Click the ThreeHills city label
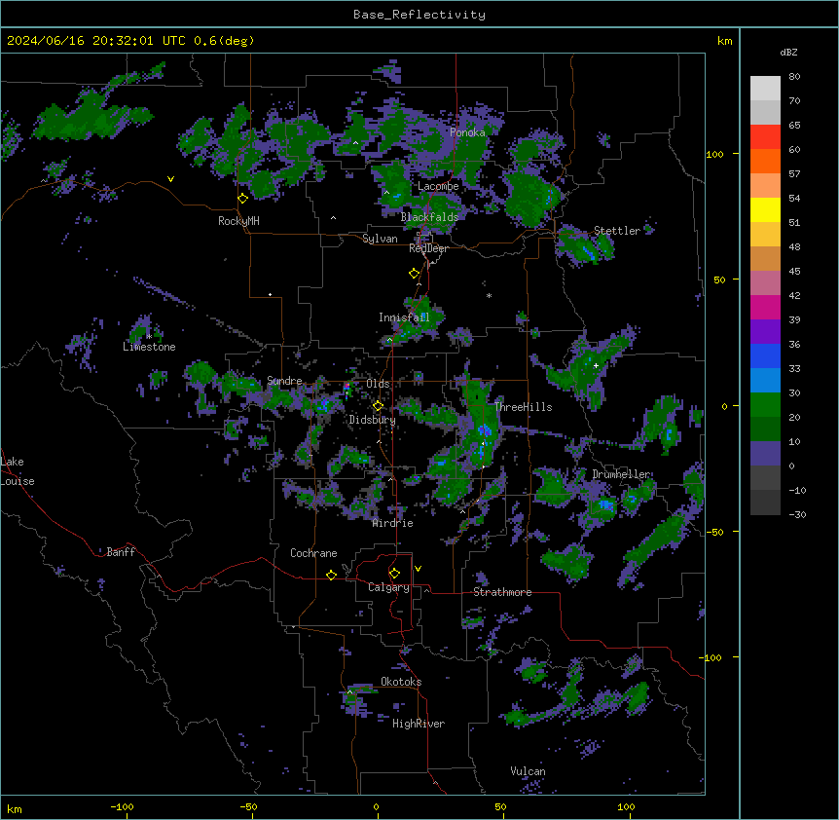 point(523,407)
